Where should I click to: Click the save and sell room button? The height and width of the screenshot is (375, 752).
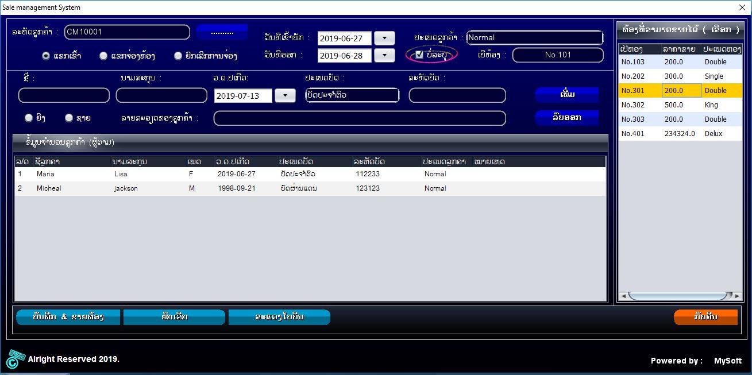68,317
